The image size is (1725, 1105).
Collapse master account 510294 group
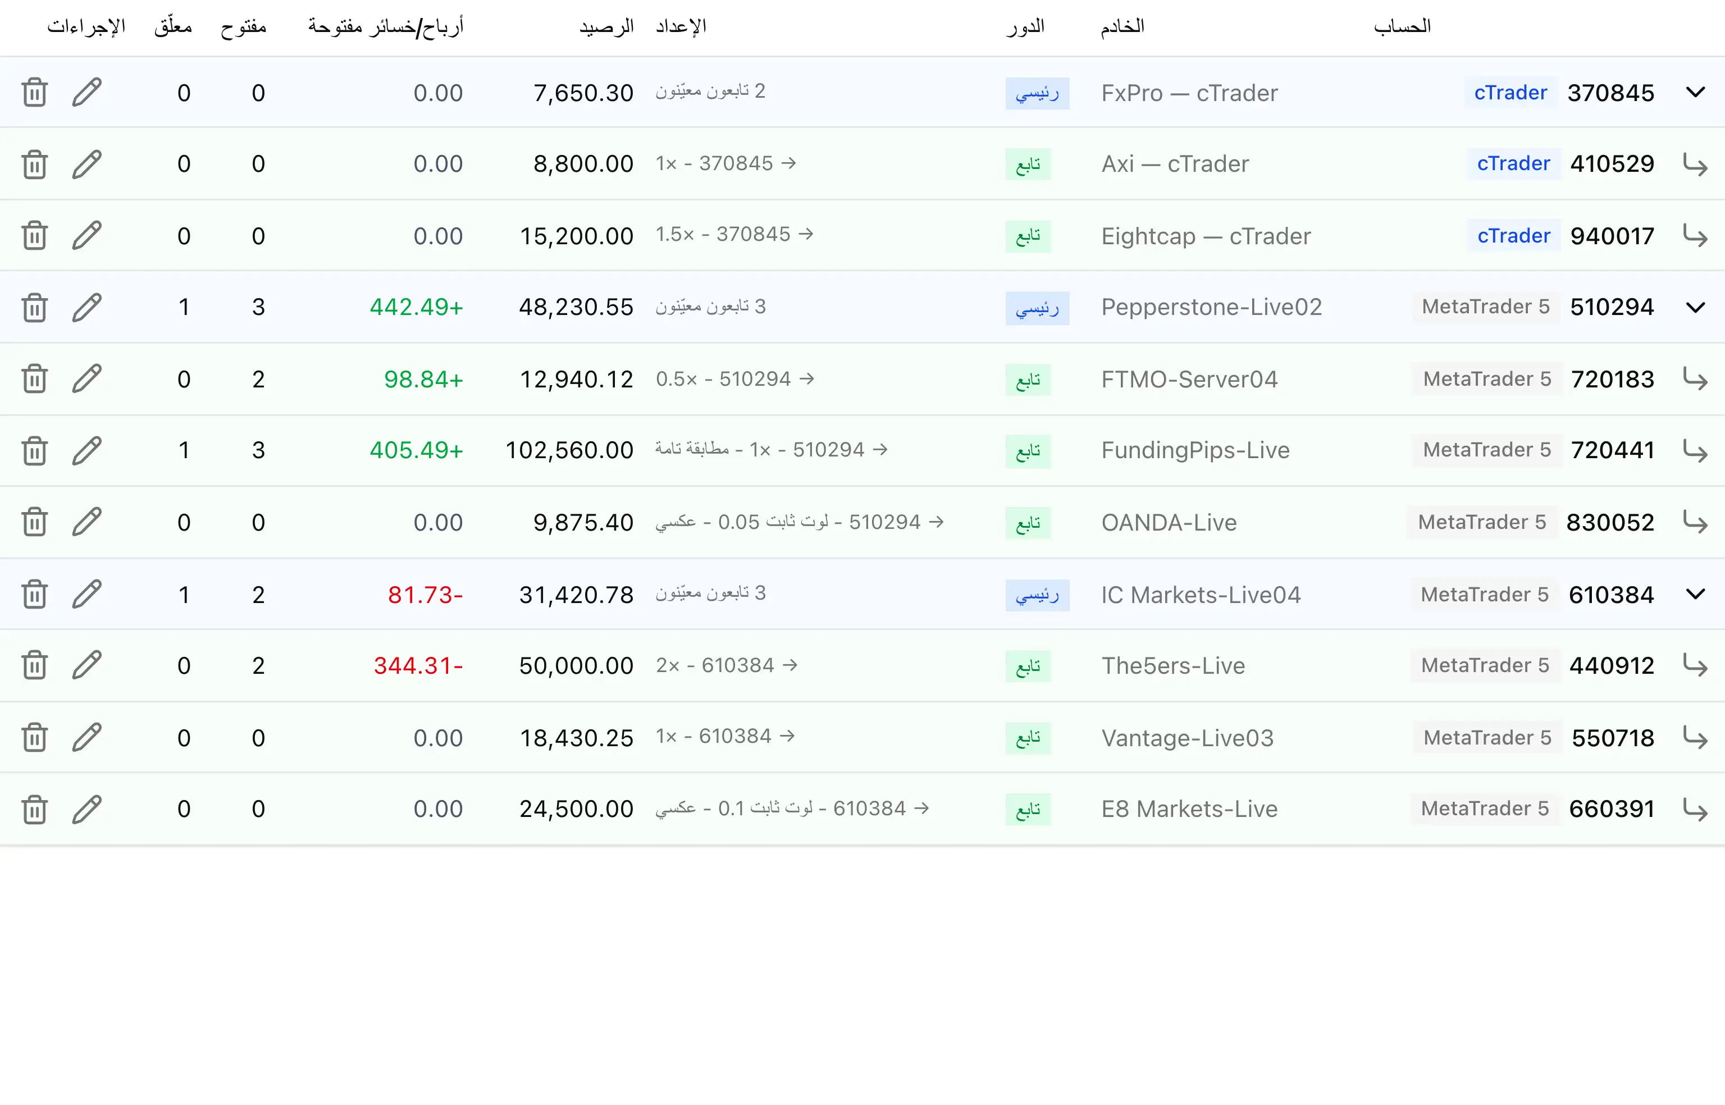[x=1695, y=307]
